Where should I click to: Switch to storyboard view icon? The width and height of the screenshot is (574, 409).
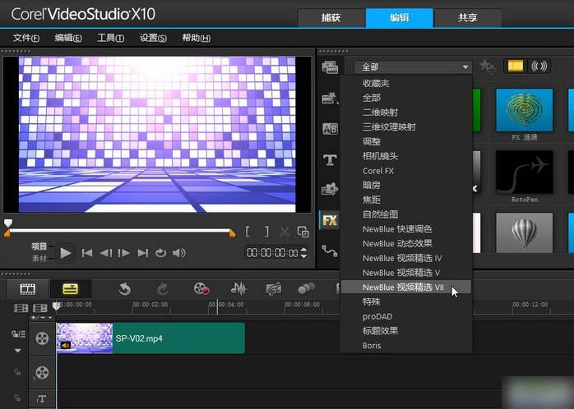pos(28,288)
